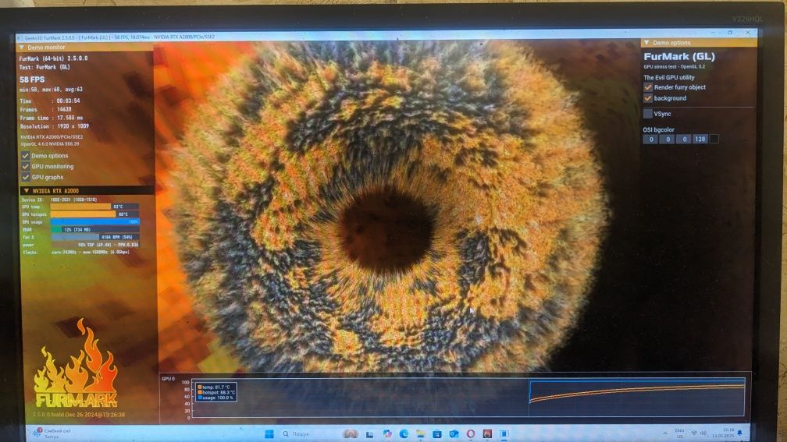Open File Explorer from the taskbar
This screenshot has height=442, width=787.
[420, 433]
